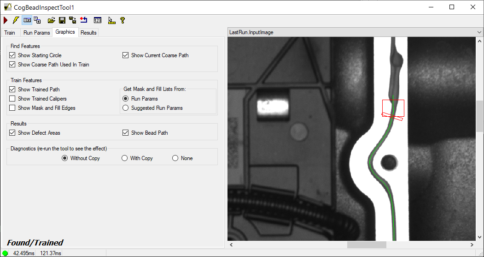This screenshot has height=257, width=484.
Task: Enable Show Trained Calipers
Action: click(12, 99)
